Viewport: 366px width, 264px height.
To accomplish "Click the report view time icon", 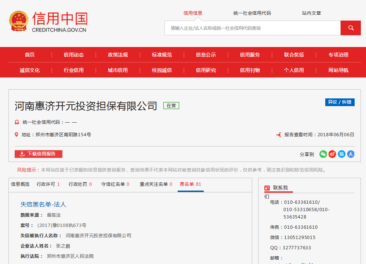I will pyautogui.click(x=279, y=135).
